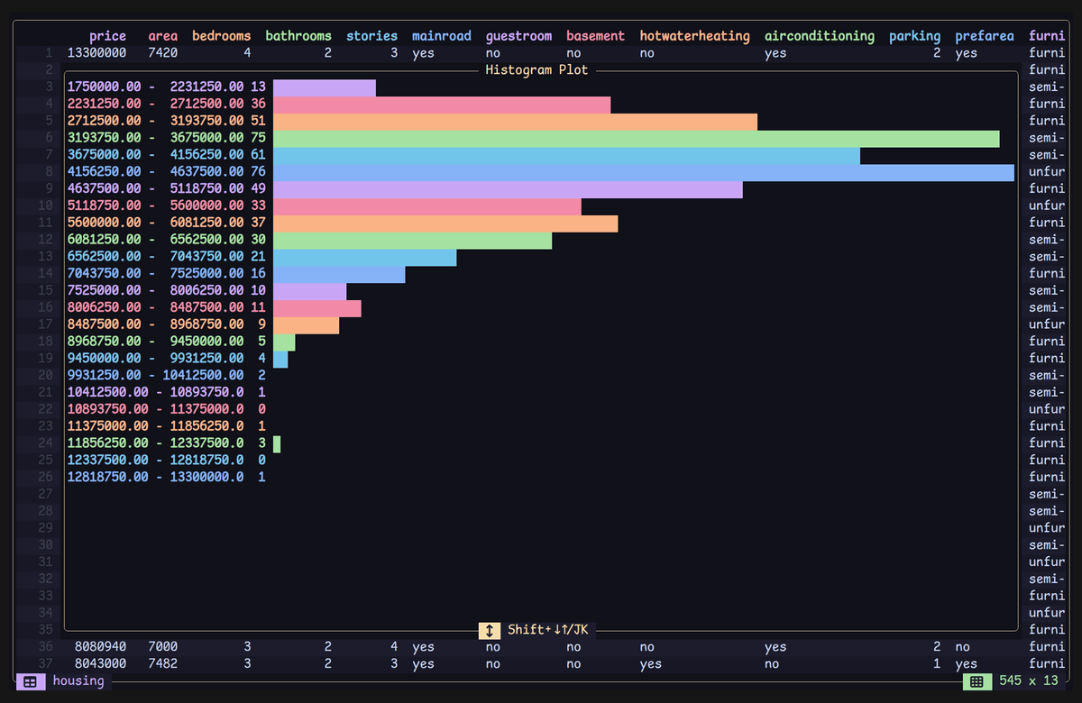Select the hotwaterheating column header
Viewport: 1082px width, 703px height.
pyautogui.click(x=695, y=36)
